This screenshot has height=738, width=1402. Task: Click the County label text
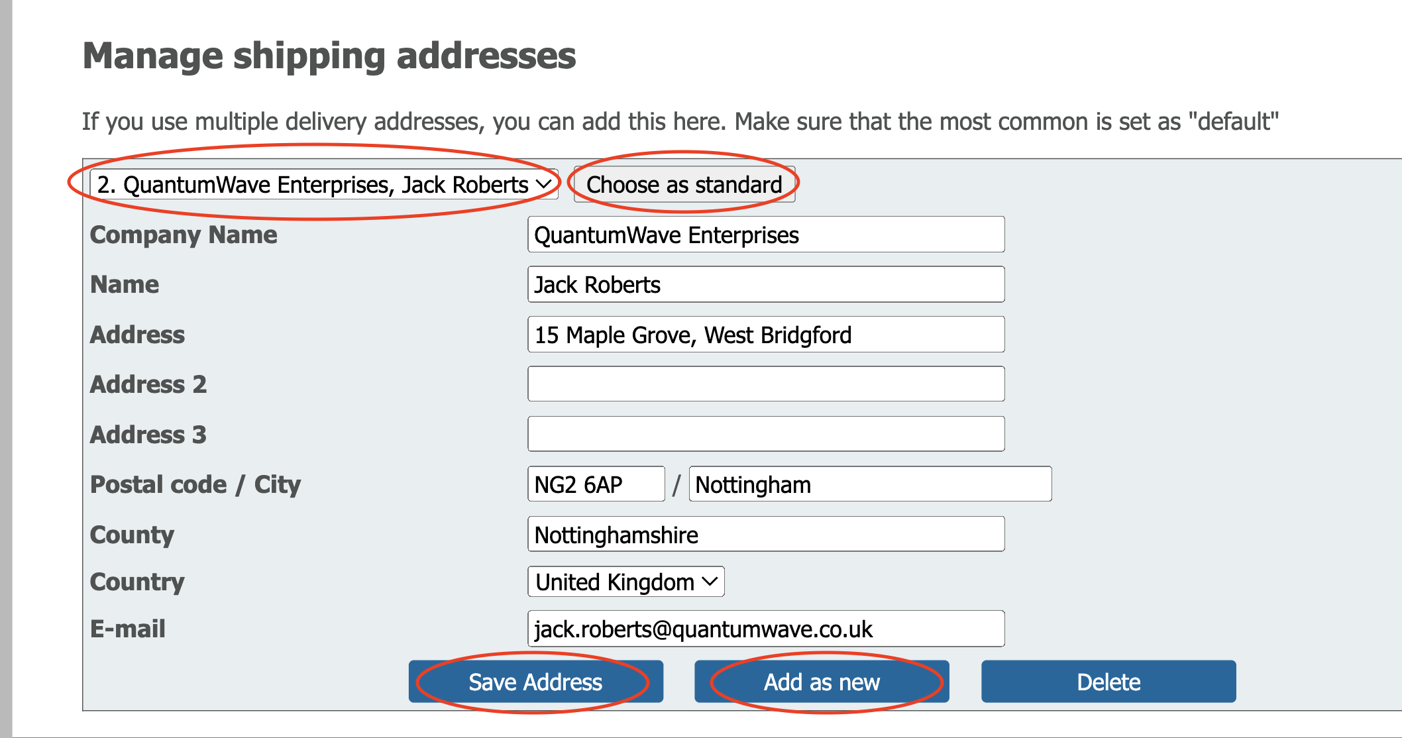click(132, 535)
